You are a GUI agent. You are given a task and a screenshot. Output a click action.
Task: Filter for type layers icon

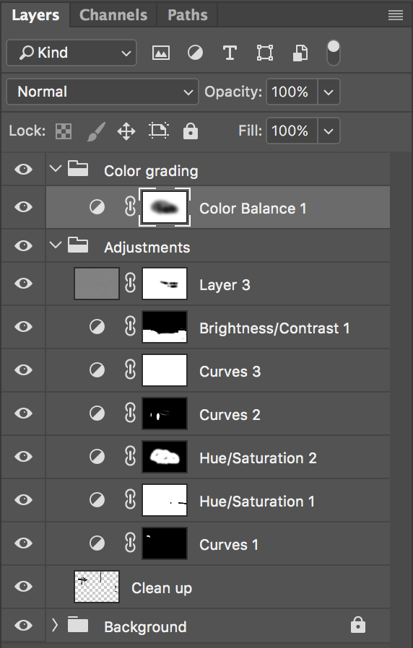point(230,53)
